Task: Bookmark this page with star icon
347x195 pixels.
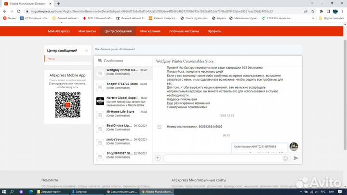Action: pos(312,11)
